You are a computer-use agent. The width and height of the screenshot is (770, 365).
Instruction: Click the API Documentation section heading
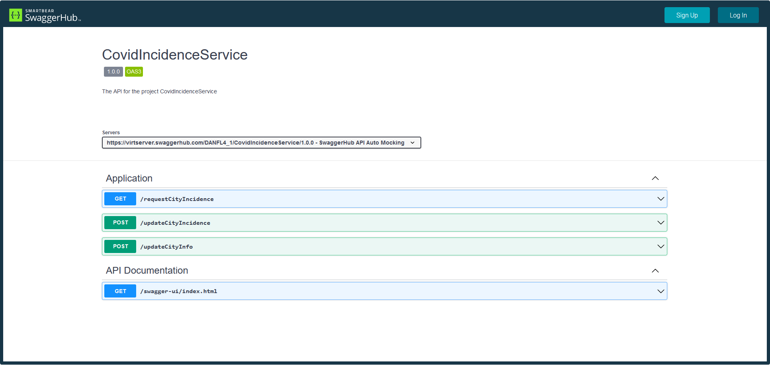point(147,270)
